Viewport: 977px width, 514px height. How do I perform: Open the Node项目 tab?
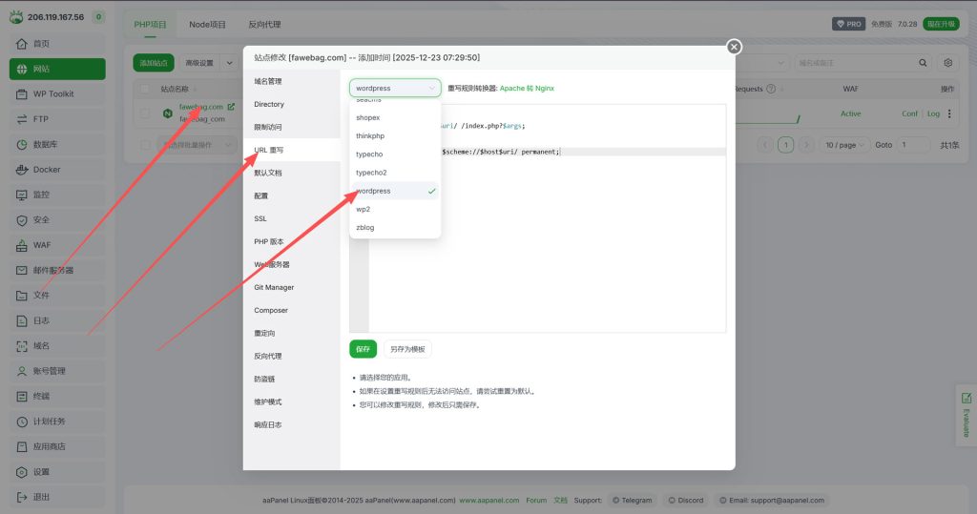[207, 24]
